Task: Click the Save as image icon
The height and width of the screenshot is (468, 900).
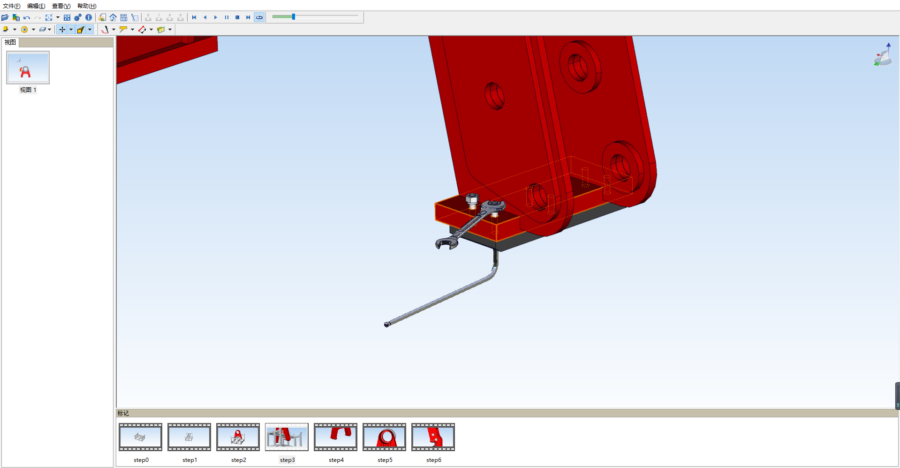Action: 16,17
